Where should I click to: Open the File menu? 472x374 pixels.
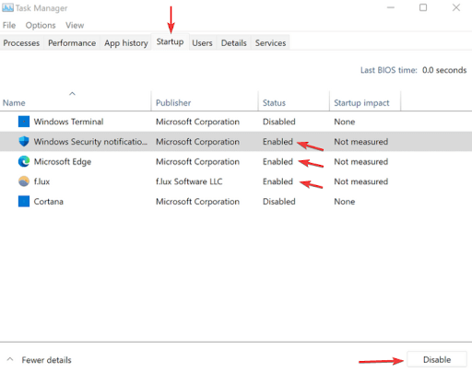9,25
